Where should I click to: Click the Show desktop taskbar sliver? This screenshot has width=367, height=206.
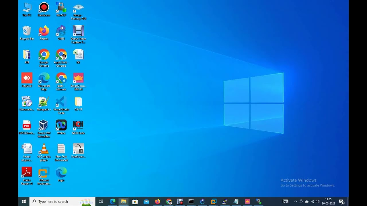point(348,201)
